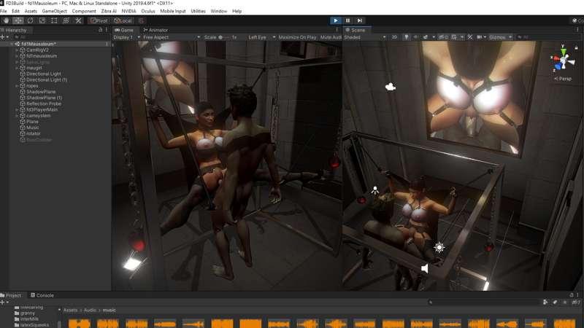Open the Left Eye dropdown
Image resolution: width=584 pixels, height=328 pixels.
click(262, 37)
